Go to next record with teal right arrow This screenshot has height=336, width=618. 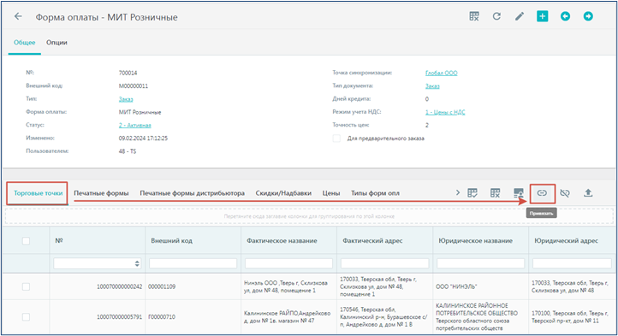point(588,16)
